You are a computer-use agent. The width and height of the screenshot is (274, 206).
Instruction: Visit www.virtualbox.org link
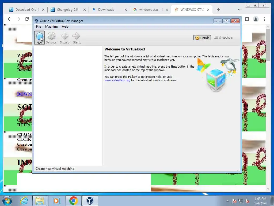pyautogui.click(x=117, y=80)
